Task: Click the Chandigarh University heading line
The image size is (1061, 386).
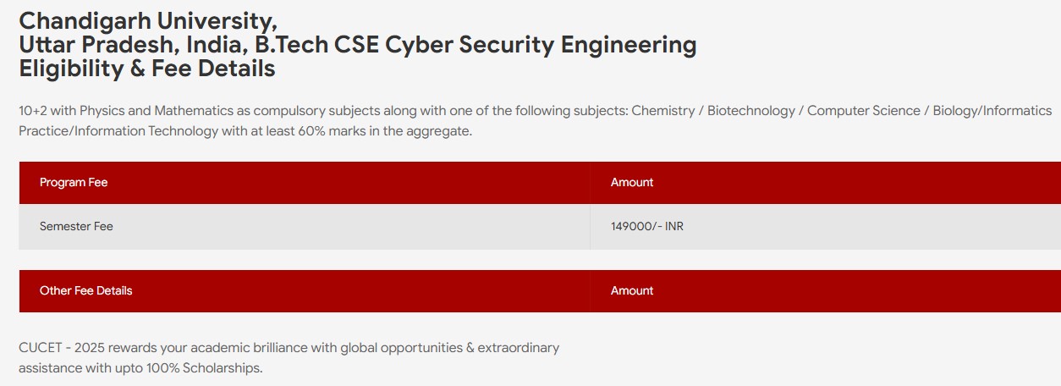Action: click(148, 19)
